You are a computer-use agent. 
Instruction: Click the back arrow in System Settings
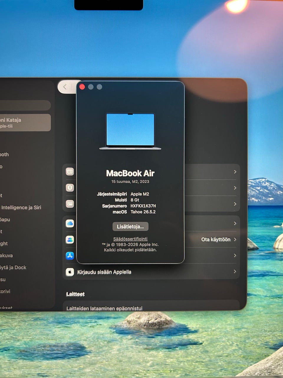coord(65,87)
